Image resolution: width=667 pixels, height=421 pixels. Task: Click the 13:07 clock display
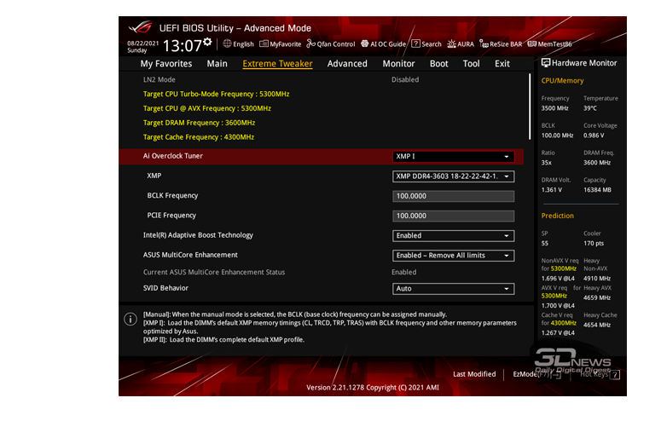[x=182, y=46]
